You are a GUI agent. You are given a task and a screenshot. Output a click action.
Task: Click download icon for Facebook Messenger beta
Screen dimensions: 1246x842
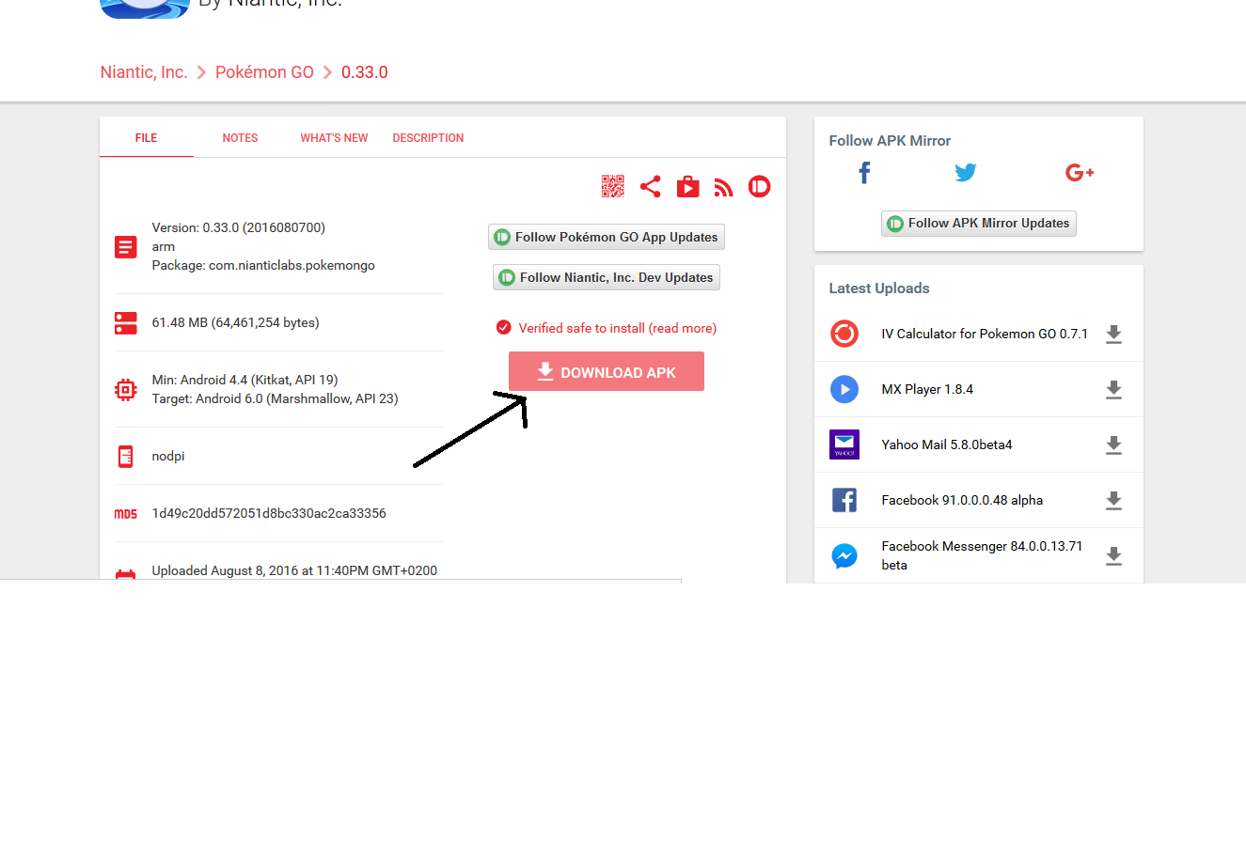(1113, 556)
